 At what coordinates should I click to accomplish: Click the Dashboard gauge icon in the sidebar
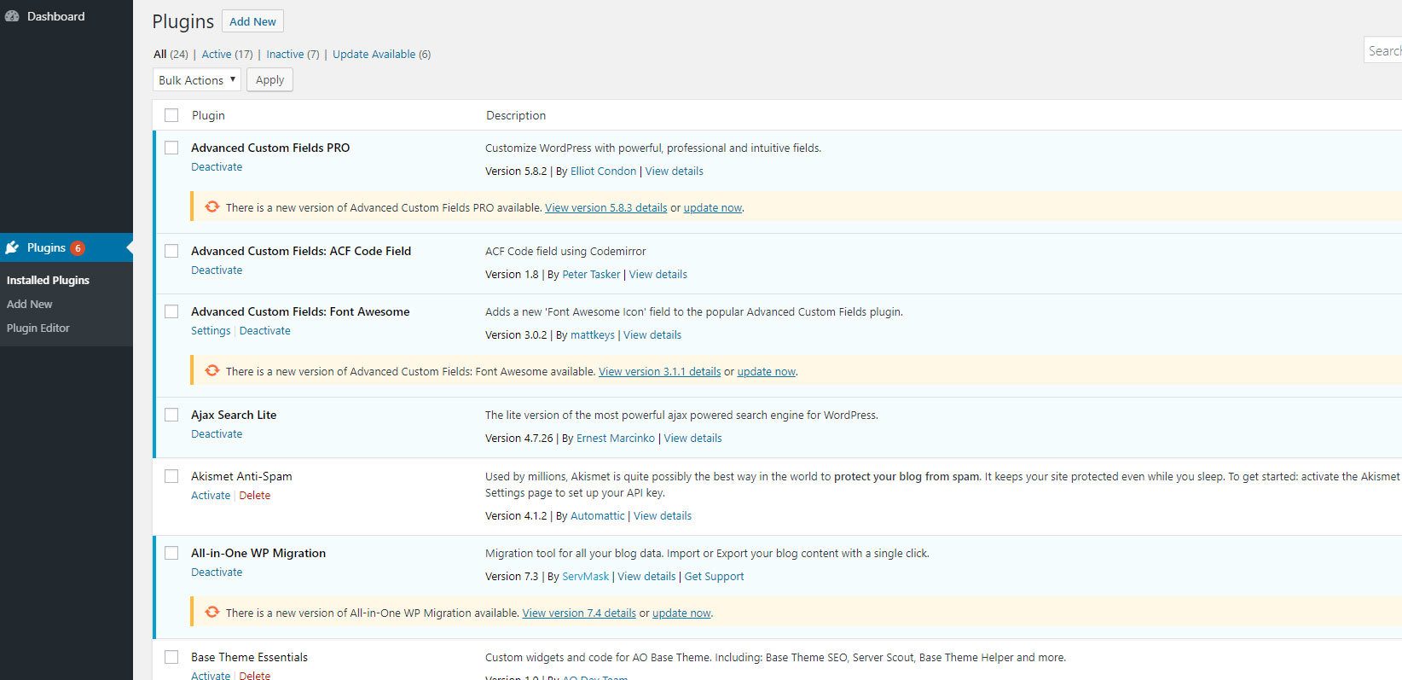pyautogui.click(x=12, y=16)
